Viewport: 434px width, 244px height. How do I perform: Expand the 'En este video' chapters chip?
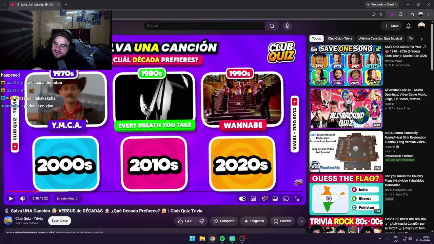pos(67,199)
